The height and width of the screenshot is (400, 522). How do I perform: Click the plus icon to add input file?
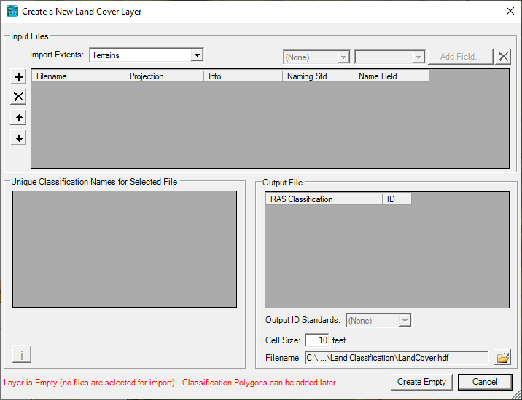(x=20, y=77)
